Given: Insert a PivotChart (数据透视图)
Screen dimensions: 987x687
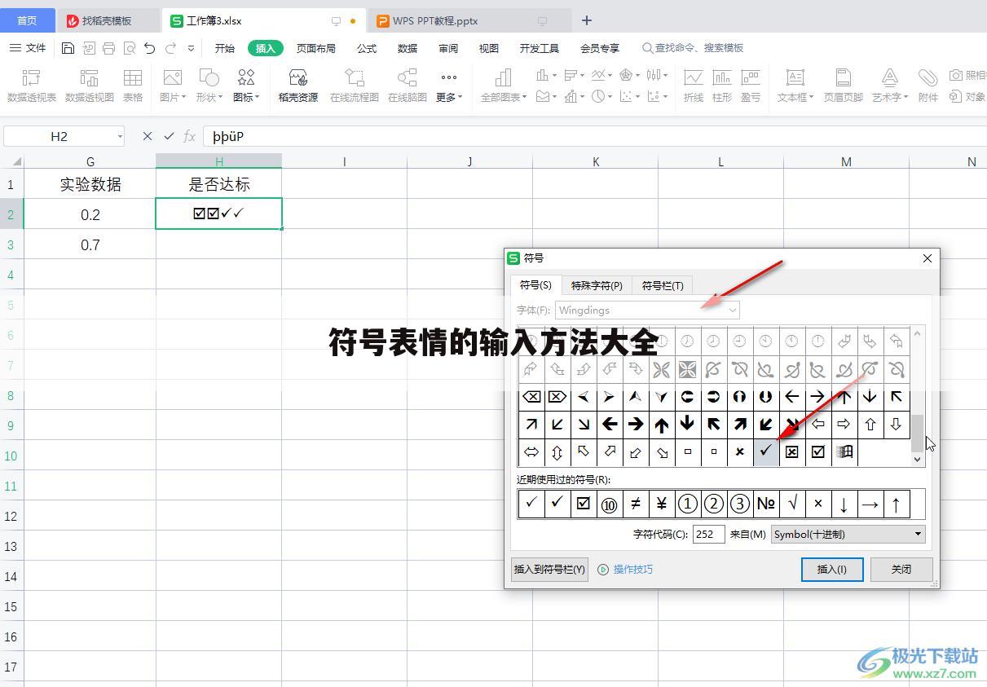Looking at the screenshot, I should click(90, 86).
